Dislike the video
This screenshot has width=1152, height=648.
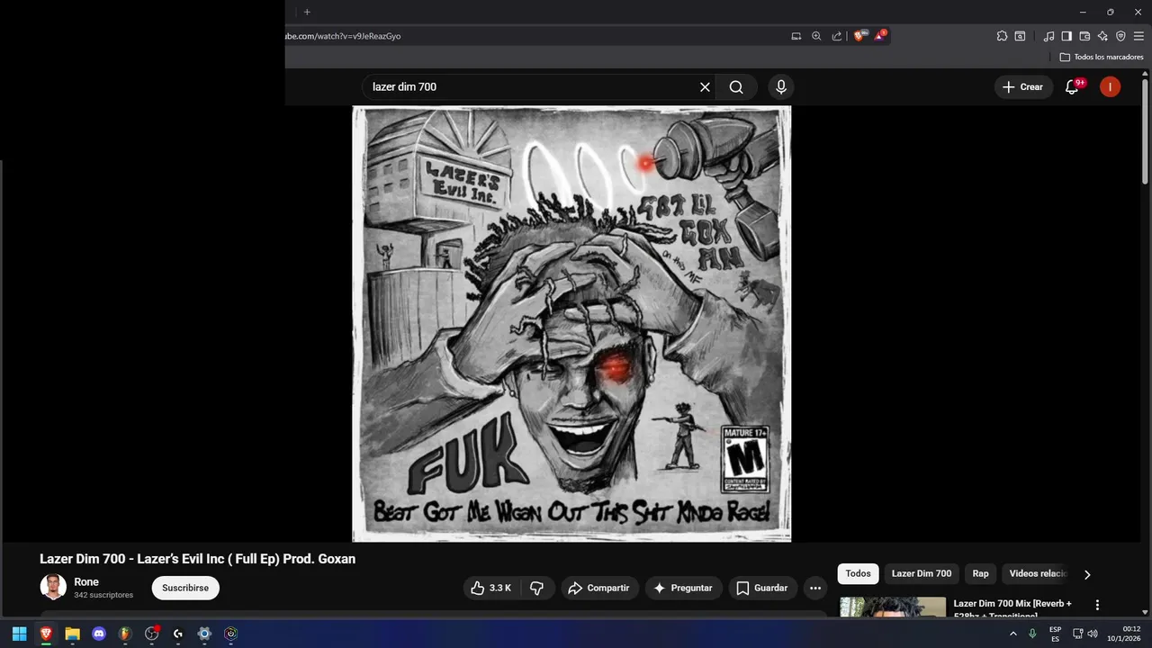tap(537, 588)
